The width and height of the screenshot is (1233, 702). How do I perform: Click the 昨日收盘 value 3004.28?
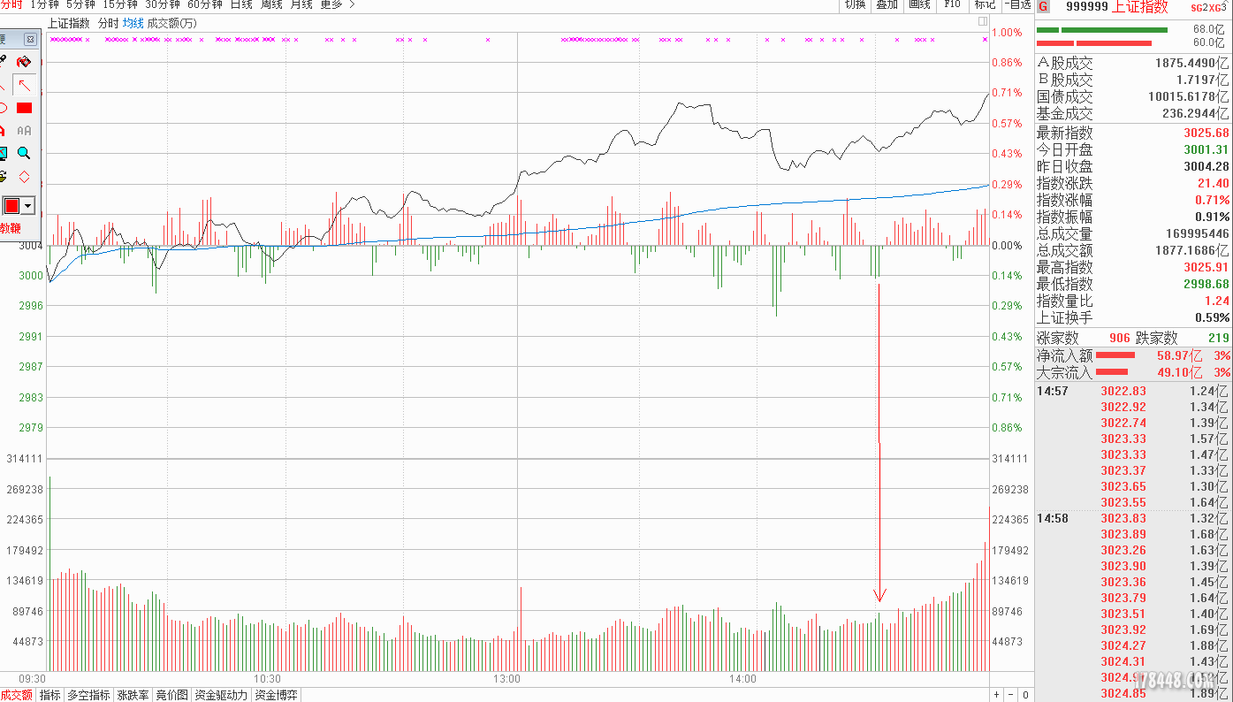(1206, 167)
